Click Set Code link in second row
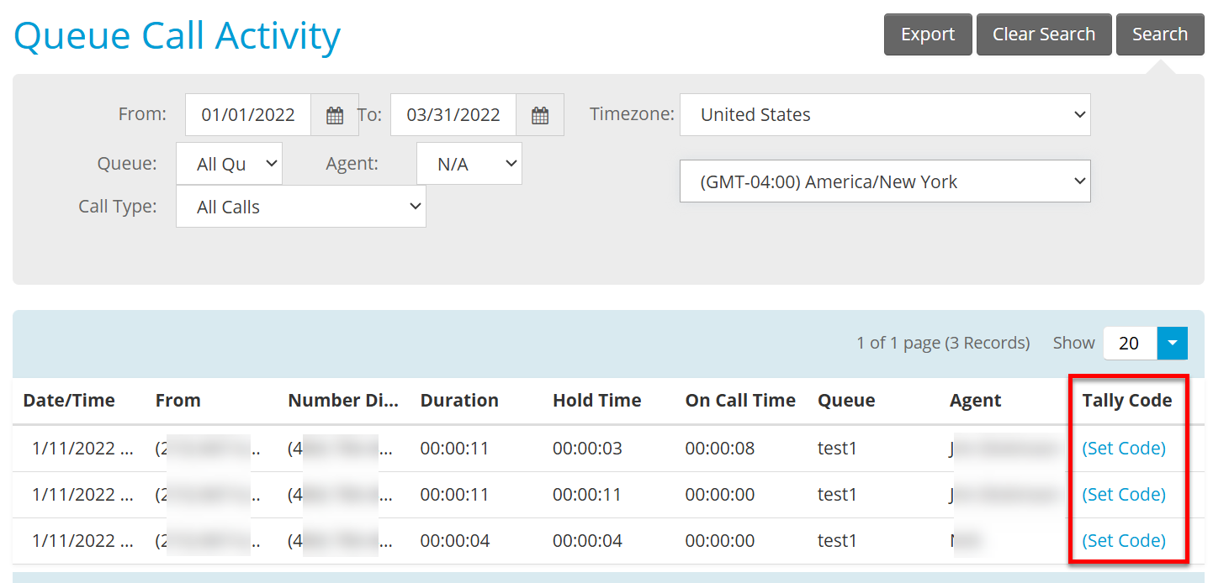Image resolution: width=1213 pixels, height=583 pixels. 1124,494
